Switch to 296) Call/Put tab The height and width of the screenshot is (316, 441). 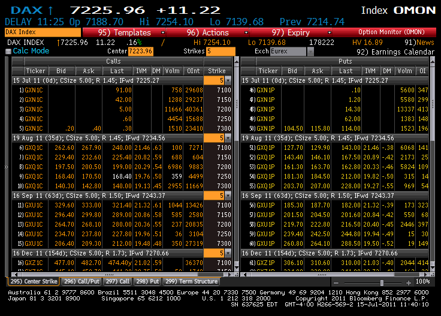81,281
